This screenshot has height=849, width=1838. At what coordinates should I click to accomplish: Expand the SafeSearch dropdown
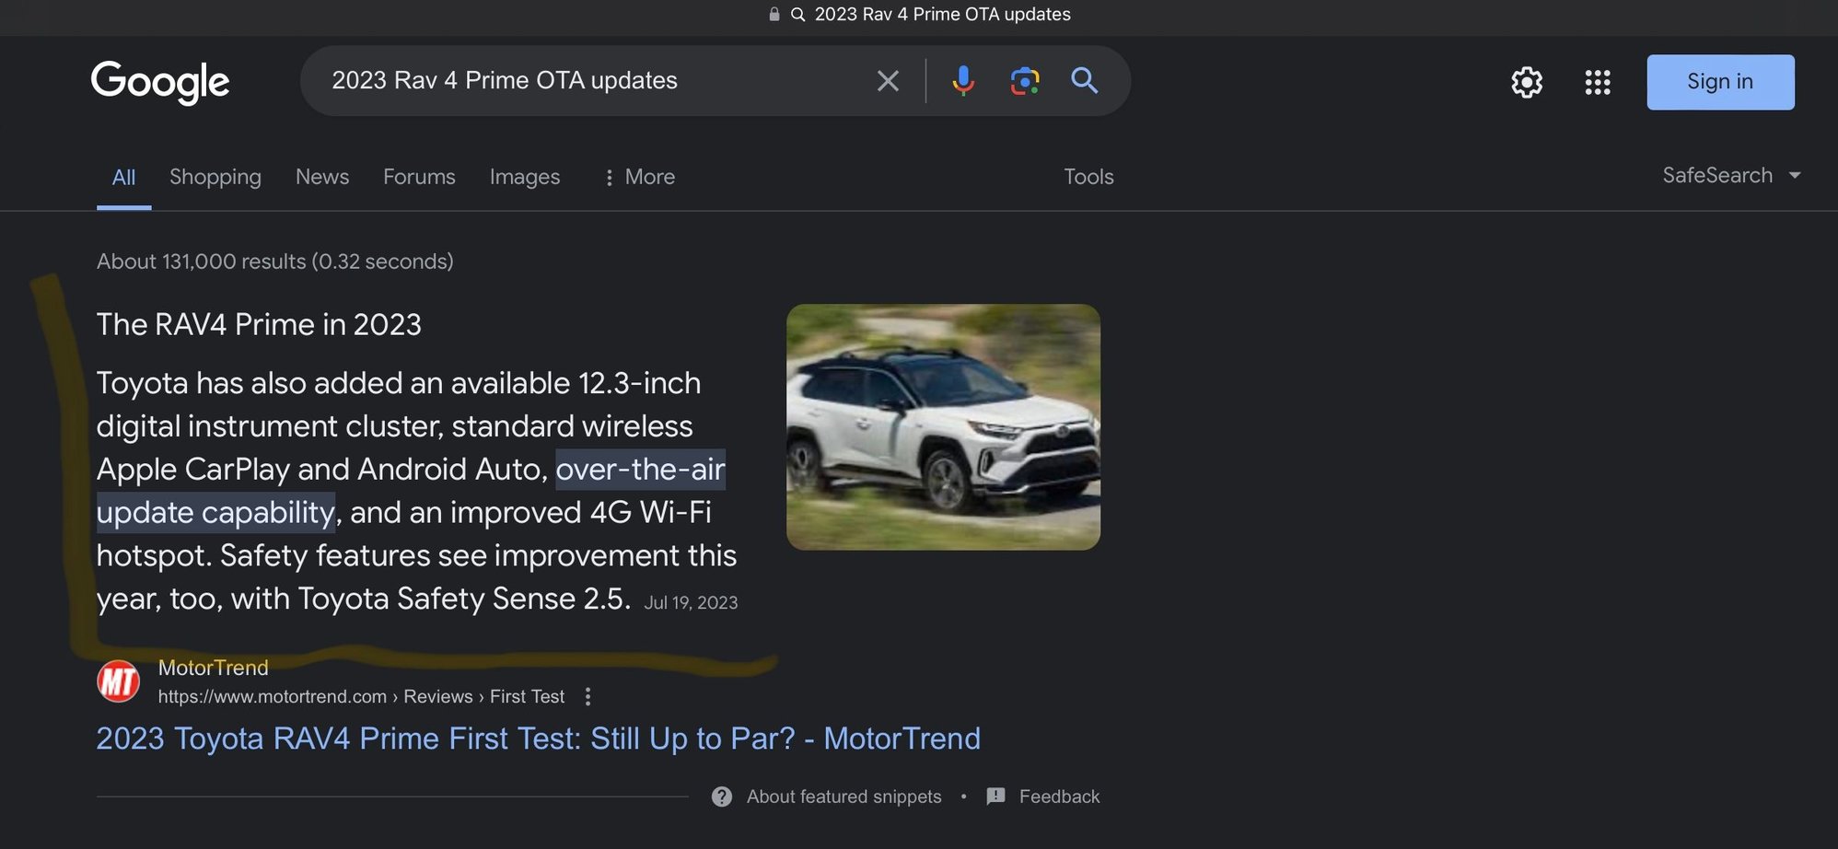pos(1730,175)
